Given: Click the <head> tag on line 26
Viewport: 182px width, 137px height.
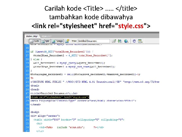Looking at the screenshot, I should tap(35, 90).
